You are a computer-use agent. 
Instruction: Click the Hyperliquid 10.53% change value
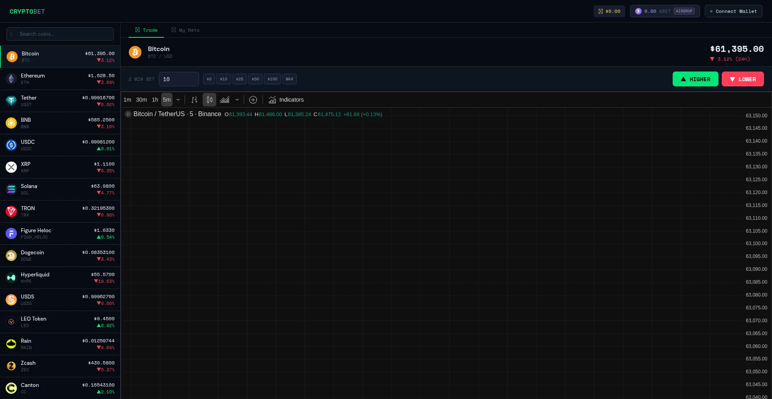105,281
